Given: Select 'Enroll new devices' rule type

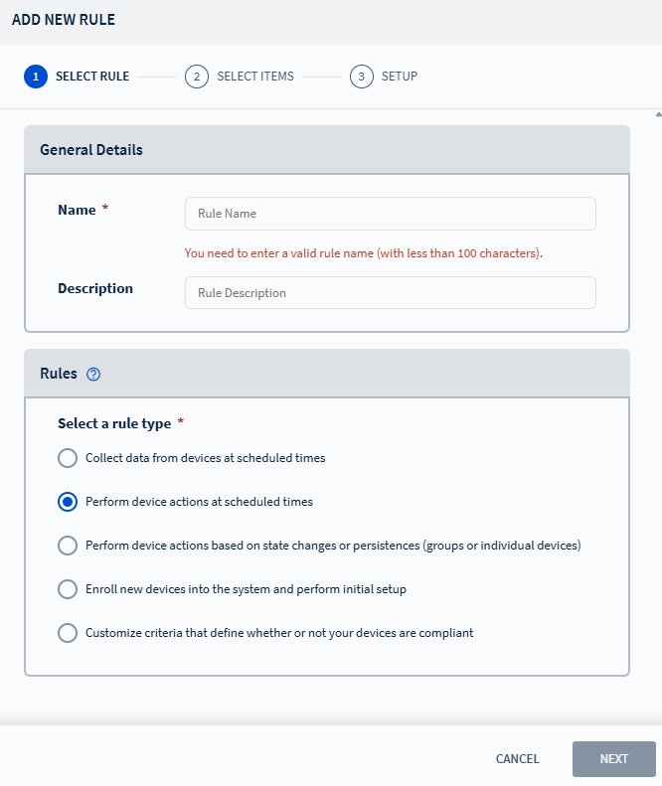Looking at the screenshot, I should (68, 589).
